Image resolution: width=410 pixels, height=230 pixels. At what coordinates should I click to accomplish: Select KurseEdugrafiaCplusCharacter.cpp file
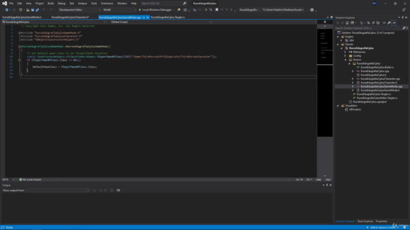coord(380,79)
